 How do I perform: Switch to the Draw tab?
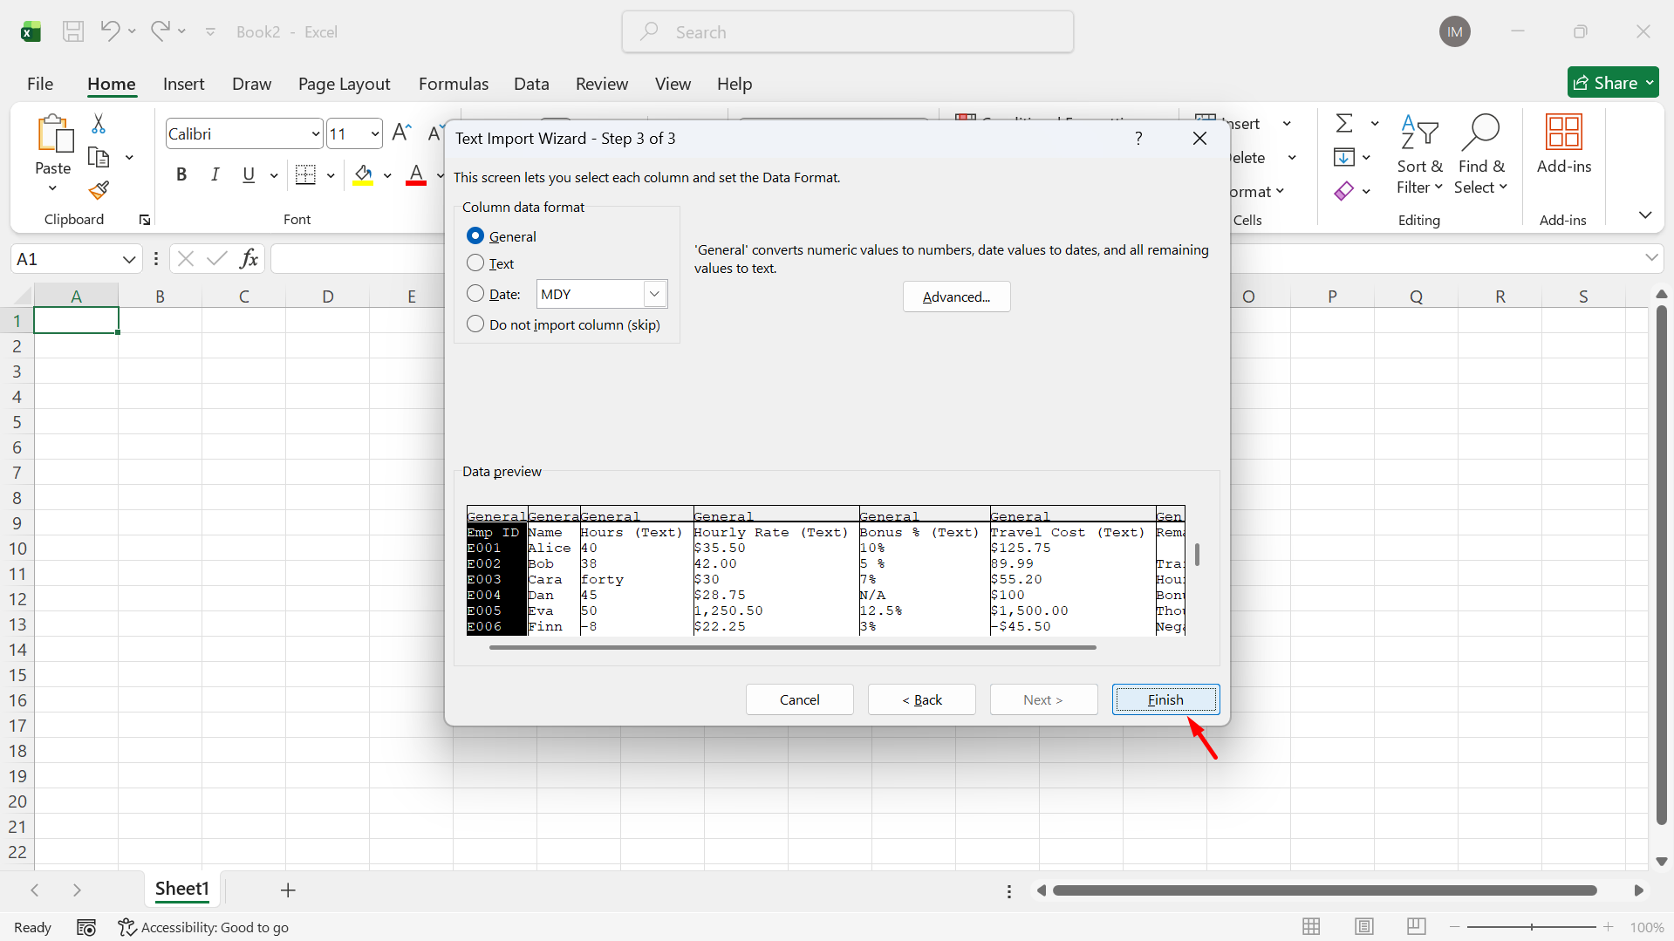(x=251, y=84)
